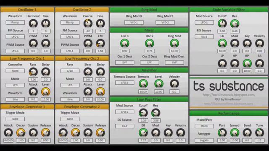Click Envelope Generator 2 Sustain knob
269x151 pixels.
point(88,133)
